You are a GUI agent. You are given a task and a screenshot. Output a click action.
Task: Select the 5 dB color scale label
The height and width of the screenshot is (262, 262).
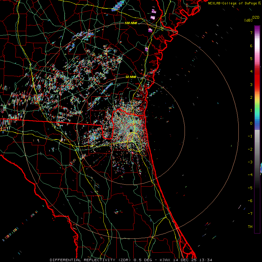click(x=251, y=59)
